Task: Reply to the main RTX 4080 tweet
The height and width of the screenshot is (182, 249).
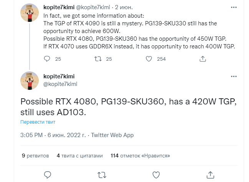Action: (x=47, y=175)
